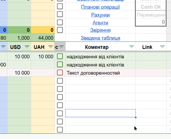Viewport: 171px width, 139px height.
Task: Select the yellow UAH total cell showing 0
Action: pos(43,30)
